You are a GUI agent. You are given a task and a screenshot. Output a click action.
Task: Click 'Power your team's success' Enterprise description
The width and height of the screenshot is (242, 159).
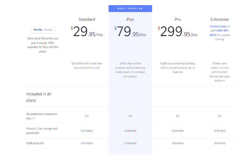220,72
